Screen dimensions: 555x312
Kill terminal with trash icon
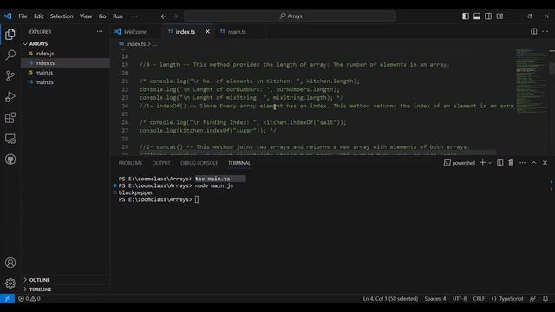(511, 163)
